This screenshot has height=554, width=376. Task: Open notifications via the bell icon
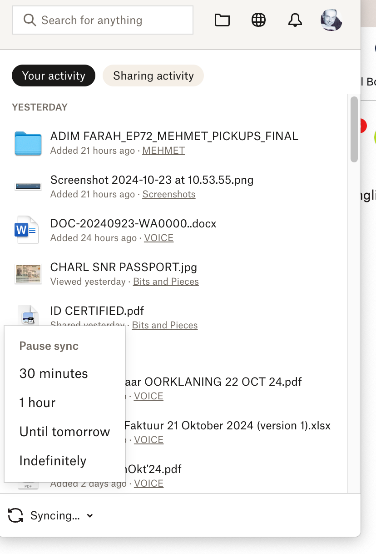click(x=295, y=20)
